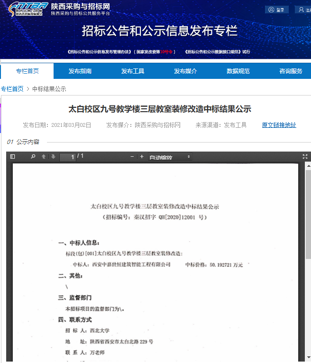This screenshot has width=311, height=363.
Task: Open the 发布指南 tab
Action: click(80, 71)
